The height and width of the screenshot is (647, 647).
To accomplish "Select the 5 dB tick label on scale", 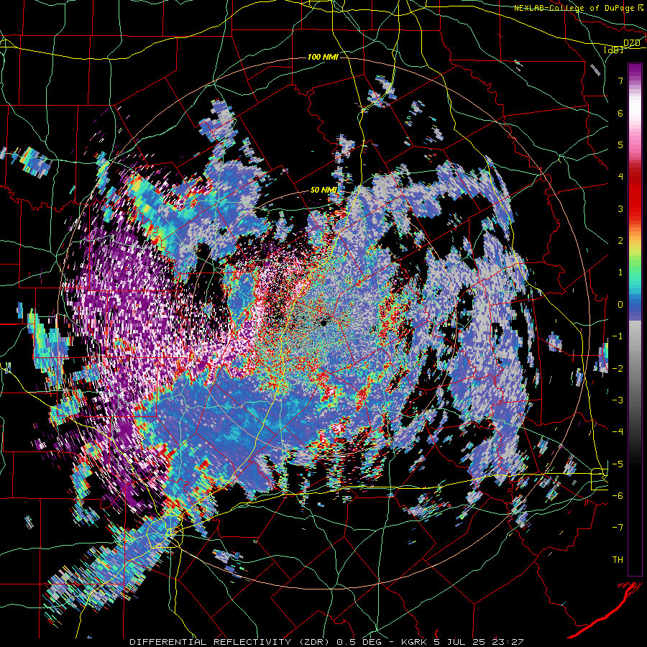I will tap(620, 144).
